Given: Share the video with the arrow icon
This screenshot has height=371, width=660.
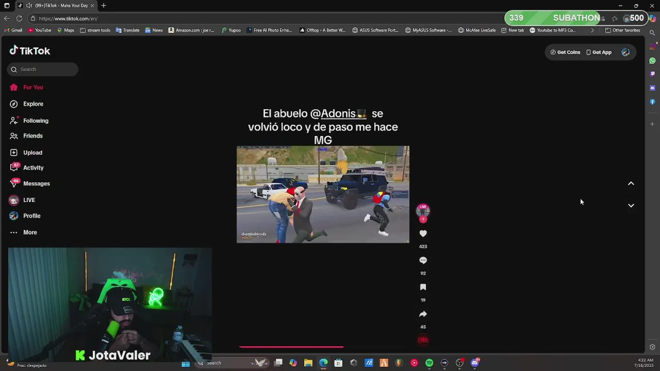Looking at the screenshot, I should click(423, 314).
